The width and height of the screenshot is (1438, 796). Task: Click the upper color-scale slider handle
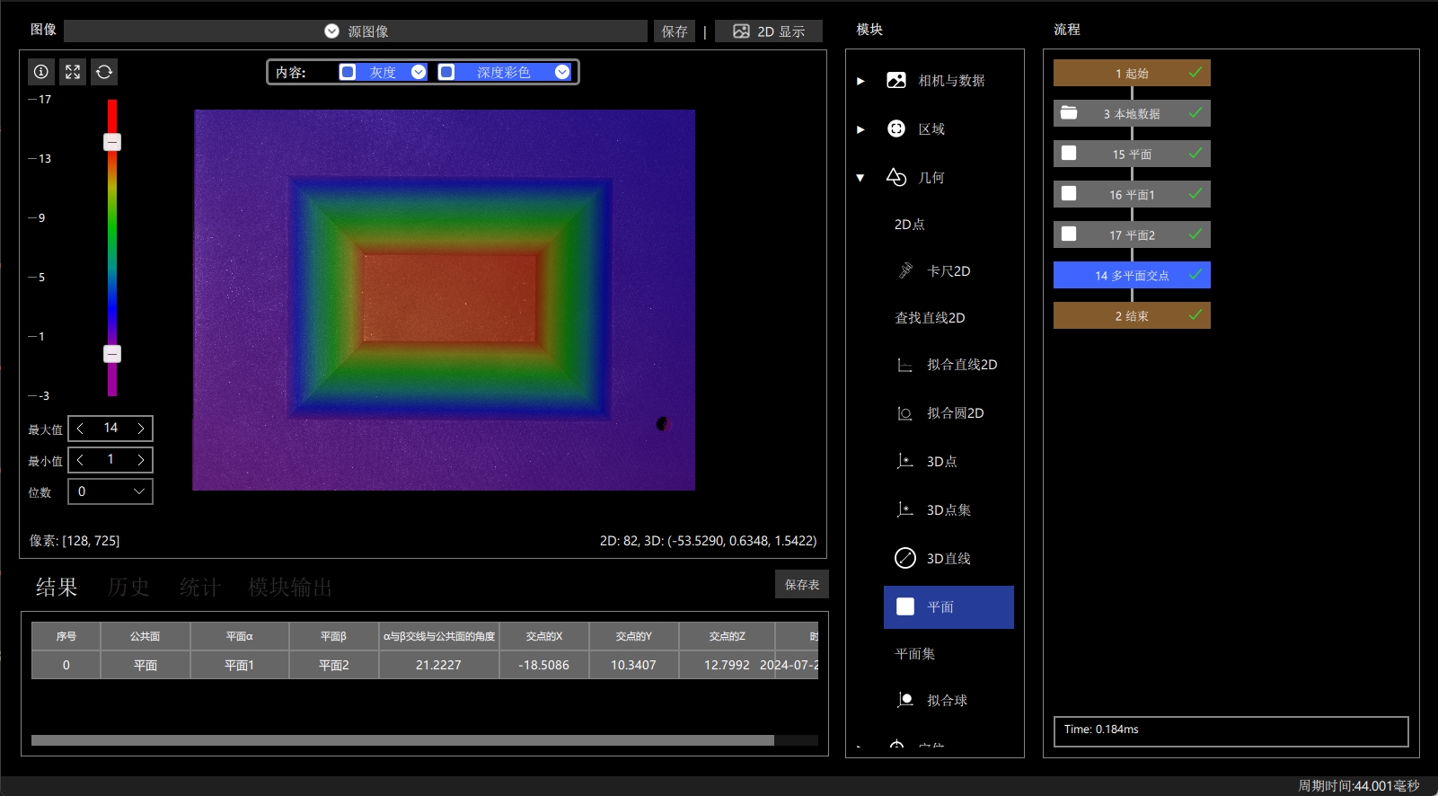[112, 142]
